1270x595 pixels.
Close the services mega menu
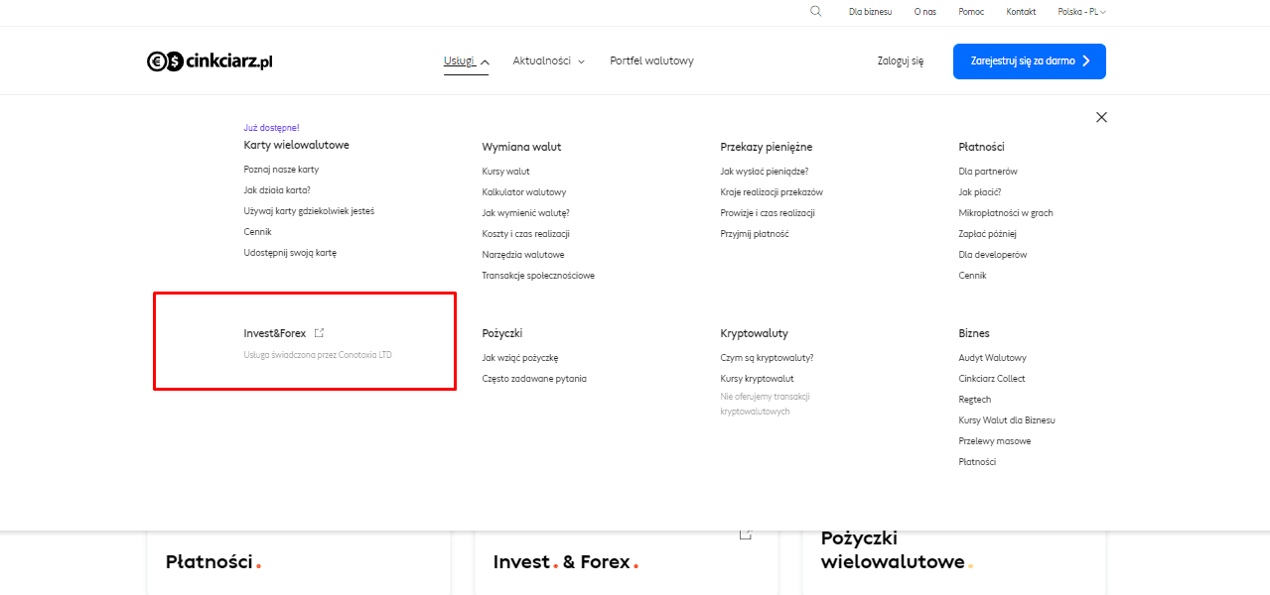(1101, 117)
